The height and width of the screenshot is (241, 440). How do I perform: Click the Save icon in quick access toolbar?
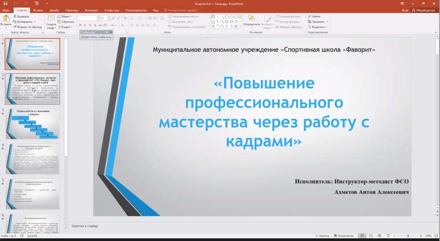(x=5, y=4)
